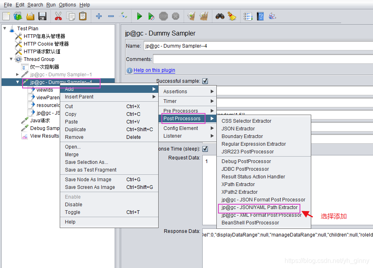
Task: Click the Shutdown test icon
Action: 176,16
